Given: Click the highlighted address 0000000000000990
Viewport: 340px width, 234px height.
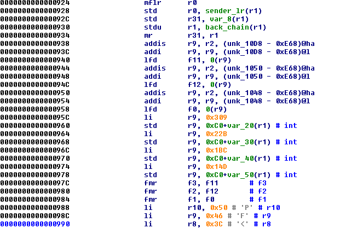Looking at the screenshot, I should [x=35, y=224].
